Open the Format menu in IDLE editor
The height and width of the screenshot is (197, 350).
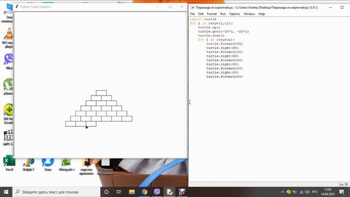[x=212, y=14]
